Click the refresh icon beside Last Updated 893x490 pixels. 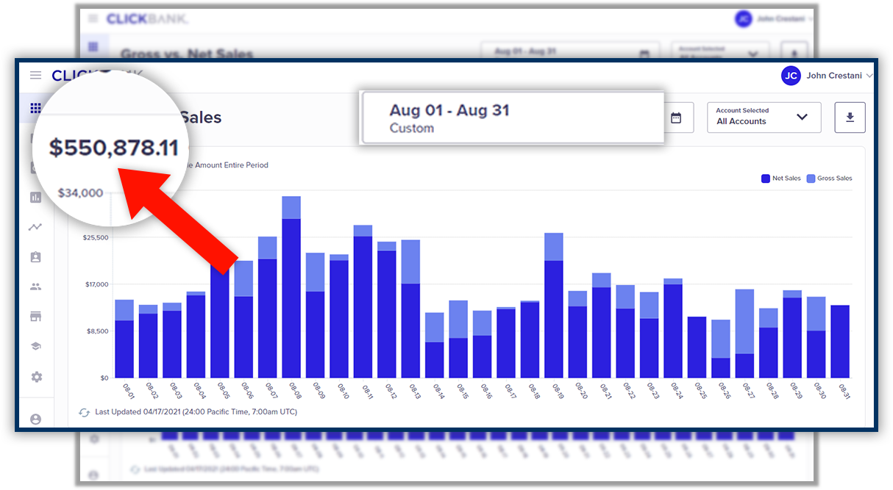pos(84,412)
